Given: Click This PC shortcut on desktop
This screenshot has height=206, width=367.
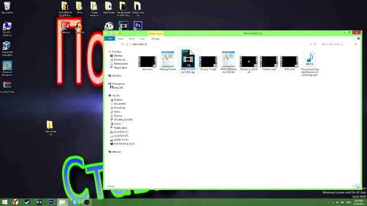Looking at the screenshot, I should [x=7, y=29].
